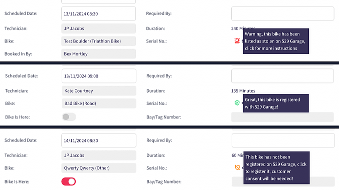
Task: Click the Scheduled Date field showing 13/11/2024 08:30
Action: click(99, 14)
